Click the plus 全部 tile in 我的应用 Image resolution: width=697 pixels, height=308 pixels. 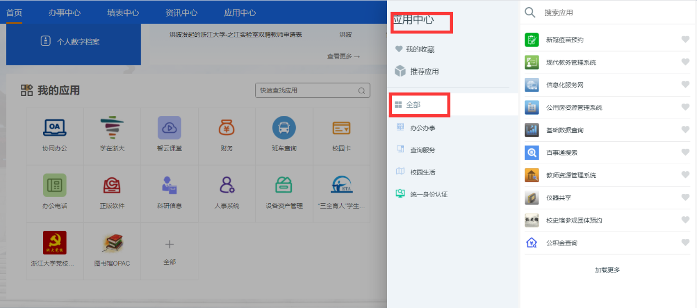169,251
